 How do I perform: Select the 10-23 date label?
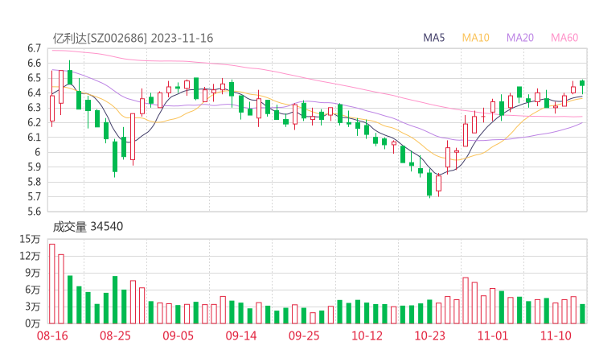click(429, 335)
